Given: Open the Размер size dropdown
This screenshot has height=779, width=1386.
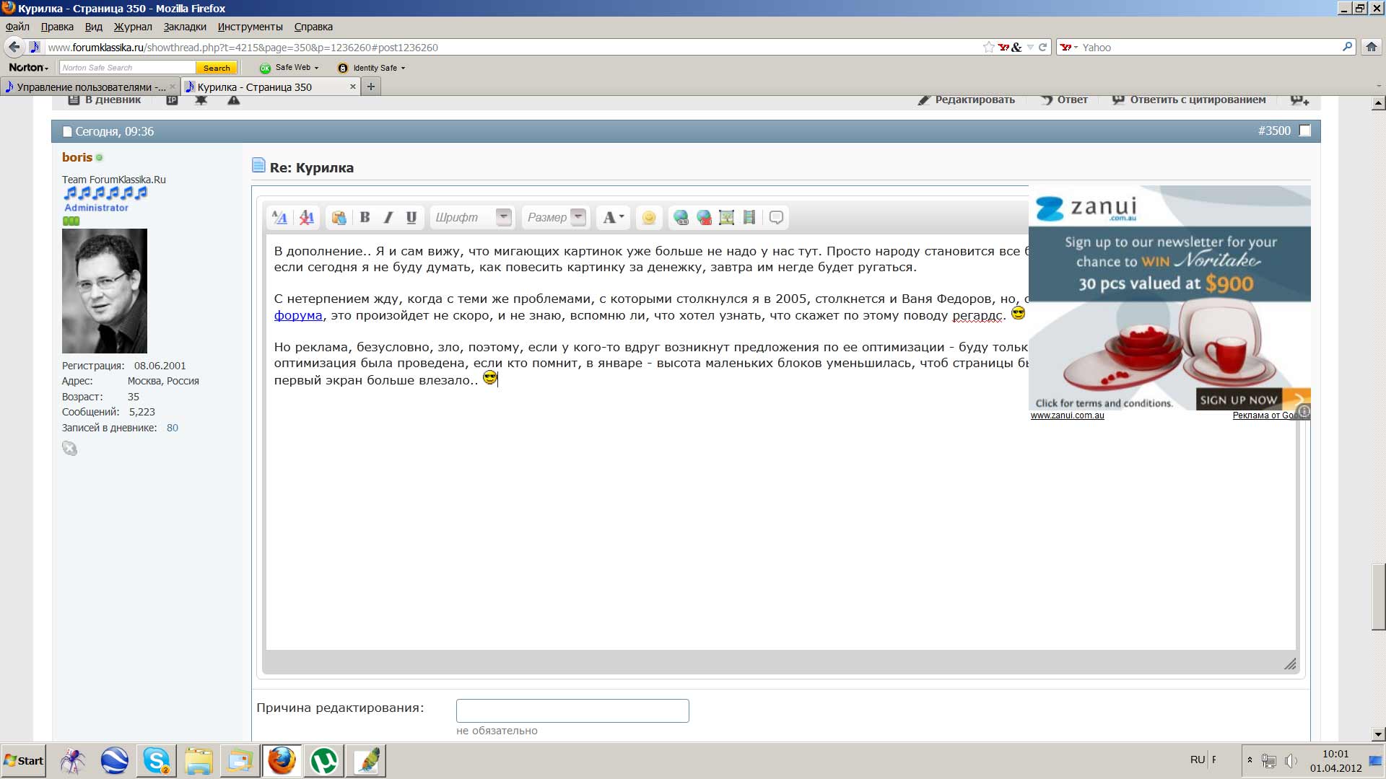Looking at the screenshot, I should tap(577, 216).
